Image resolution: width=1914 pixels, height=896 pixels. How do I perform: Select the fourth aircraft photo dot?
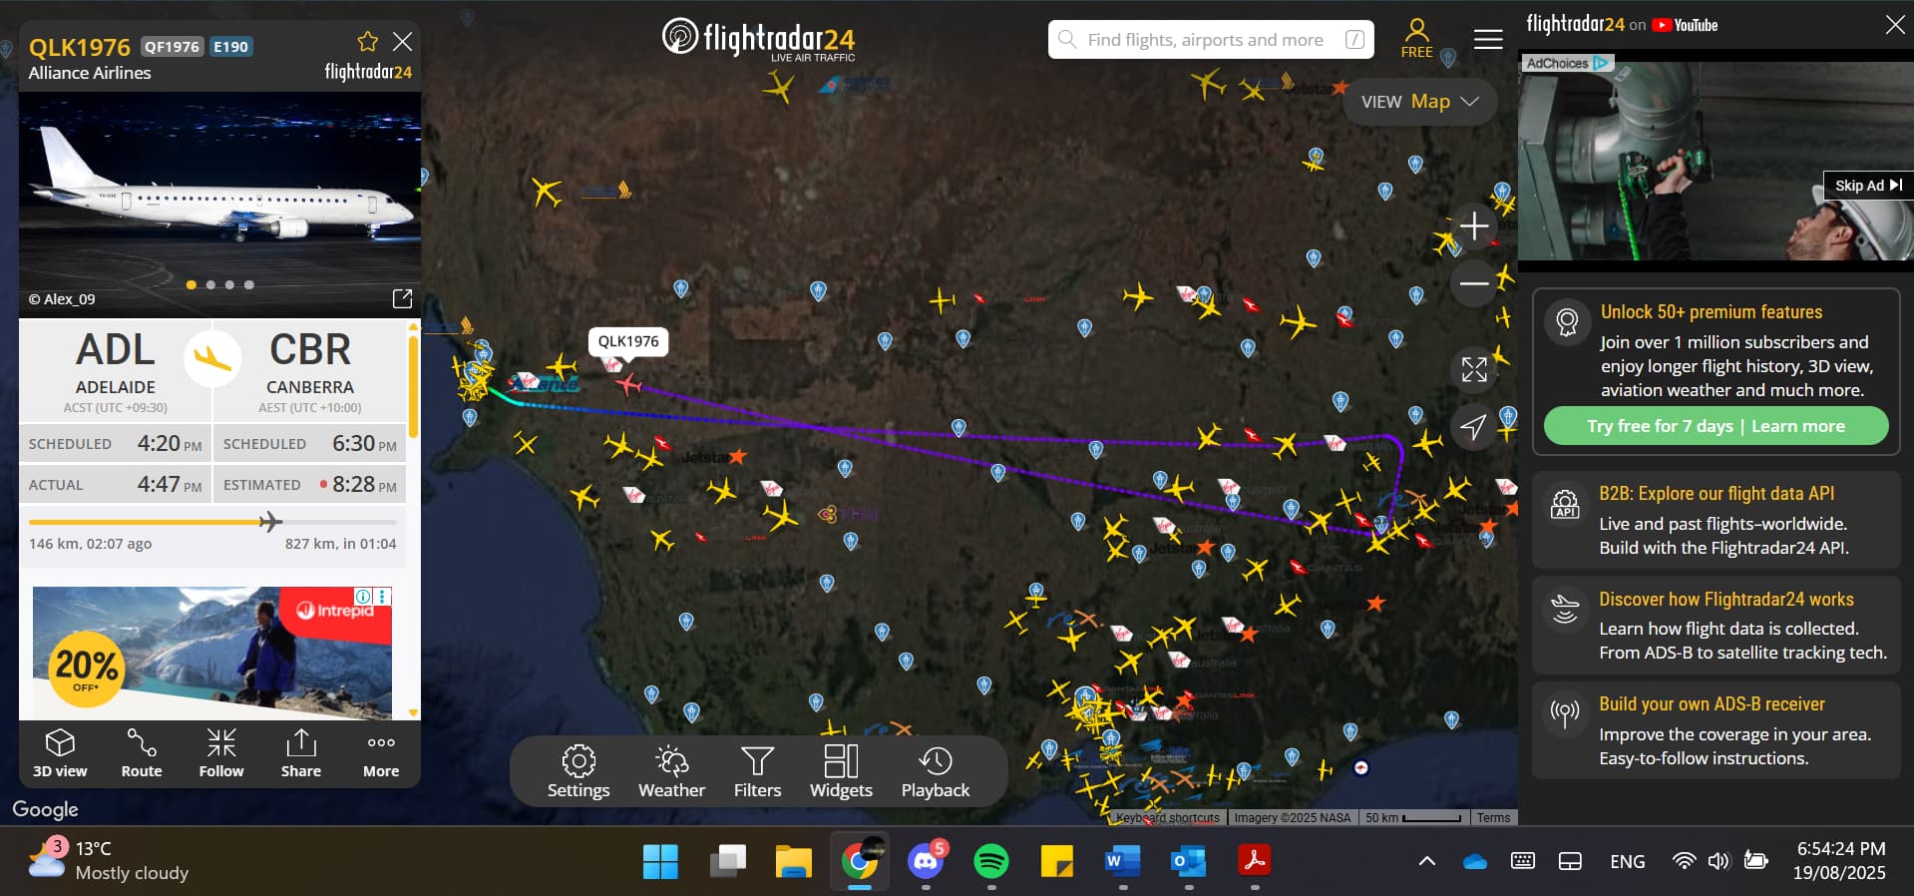coord(249,284)
